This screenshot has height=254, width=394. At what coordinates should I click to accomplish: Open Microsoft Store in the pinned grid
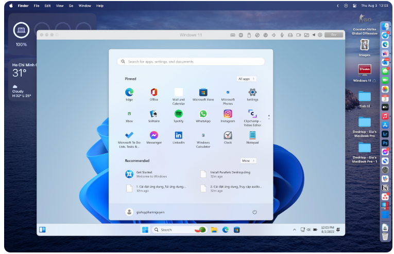[203, 93]
